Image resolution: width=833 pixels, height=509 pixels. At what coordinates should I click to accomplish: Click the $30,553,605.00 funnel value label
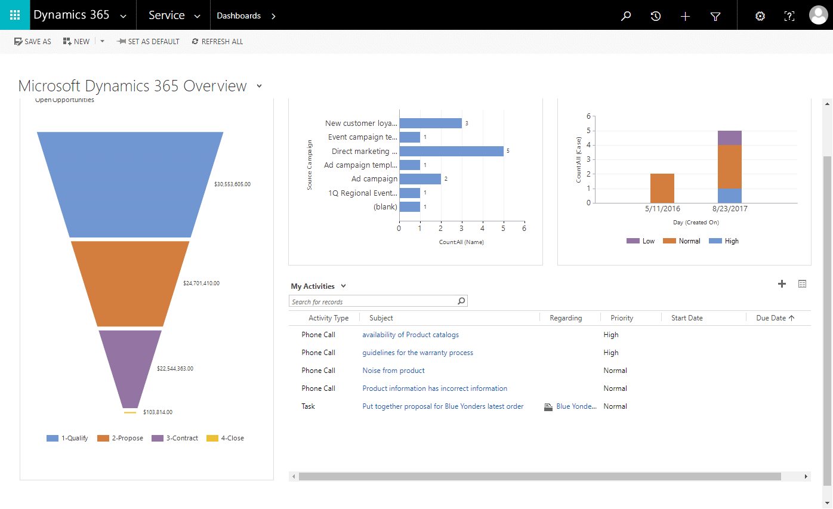coord(232,184)
